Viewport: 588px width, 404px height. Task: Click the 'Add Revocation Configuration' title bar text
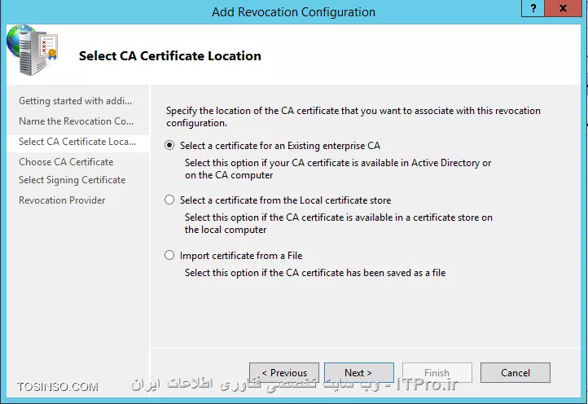click(293, 12)
